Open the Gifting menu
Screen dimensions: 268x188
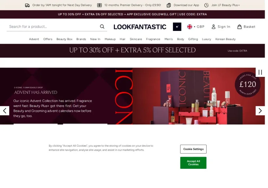pos(193,39)
